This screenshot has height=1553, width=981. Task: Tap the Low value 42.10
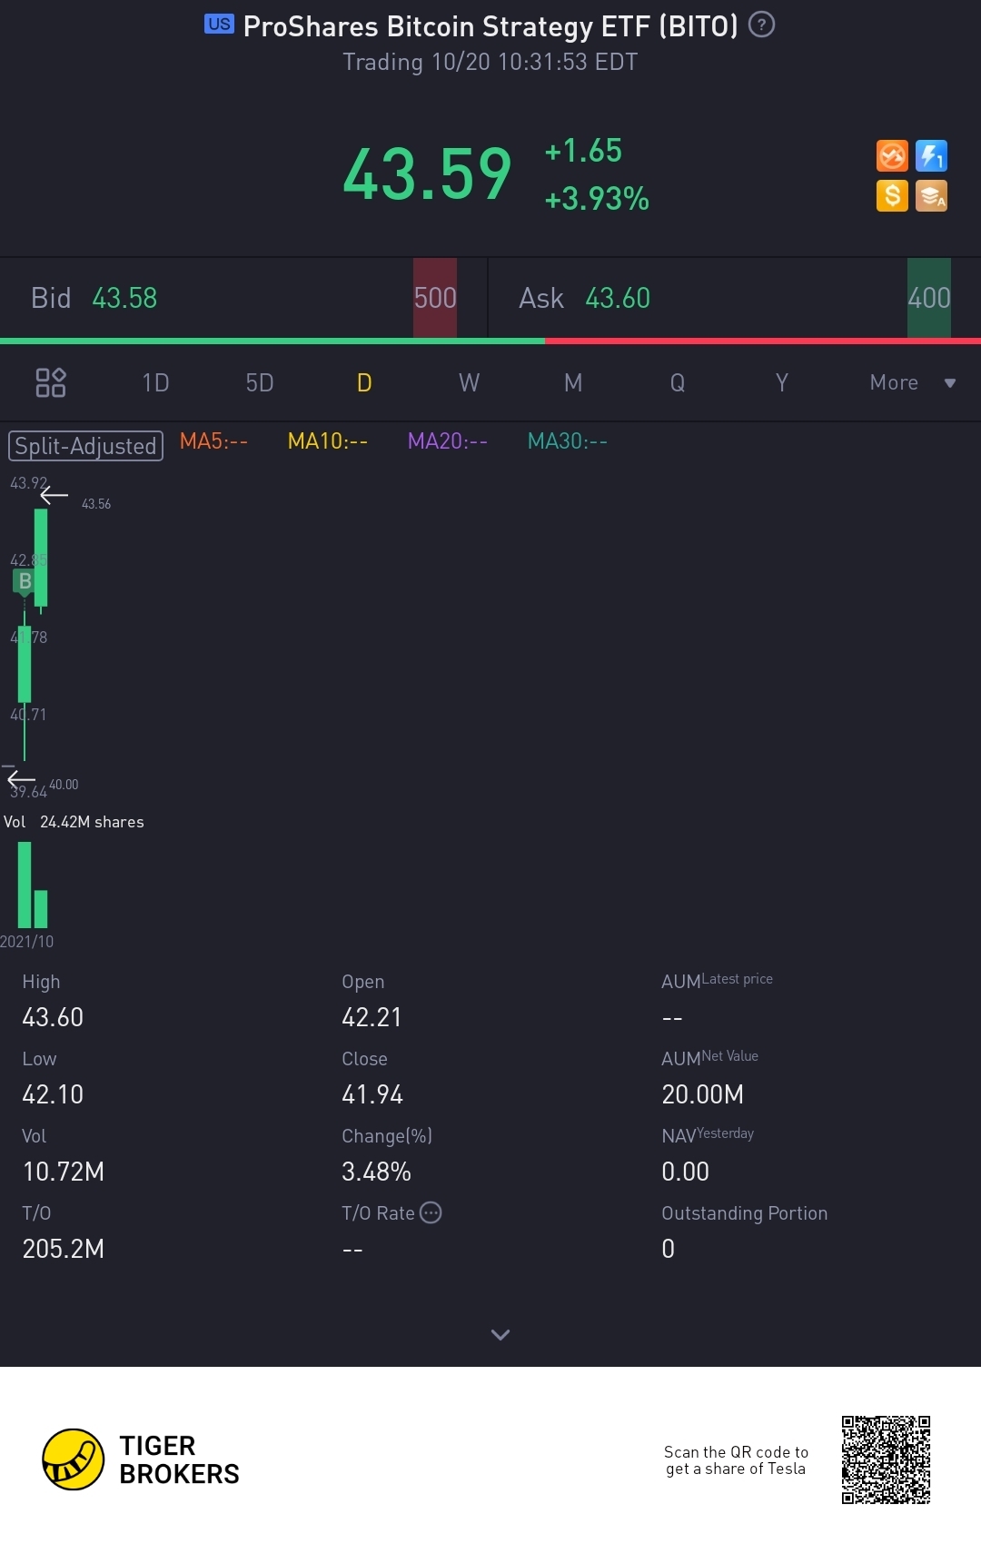coord(53,1094)
